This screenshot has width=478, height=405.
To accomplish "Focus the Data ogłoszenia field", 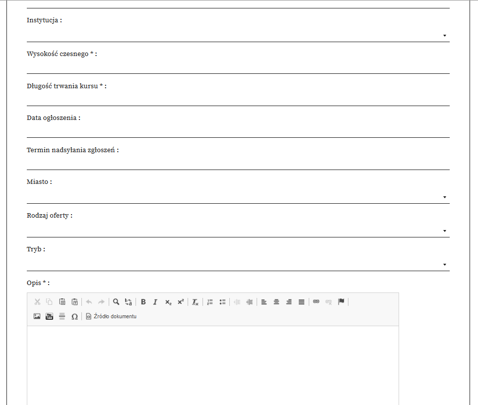I will (238, 131).
